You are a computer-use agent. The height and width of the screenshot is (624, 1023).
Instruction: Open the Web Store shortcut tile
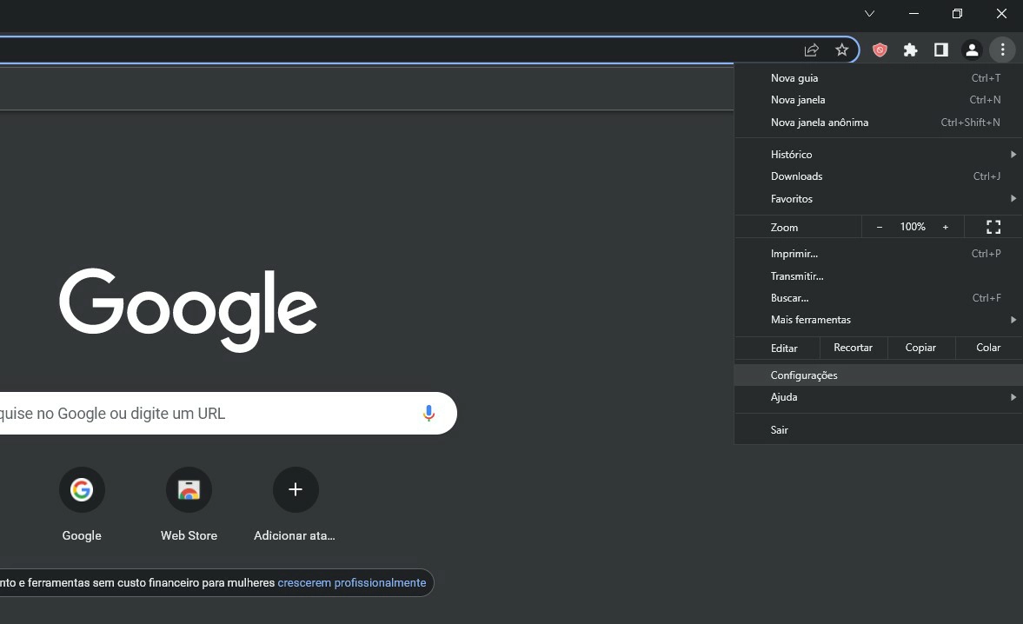tap(189, 504)
